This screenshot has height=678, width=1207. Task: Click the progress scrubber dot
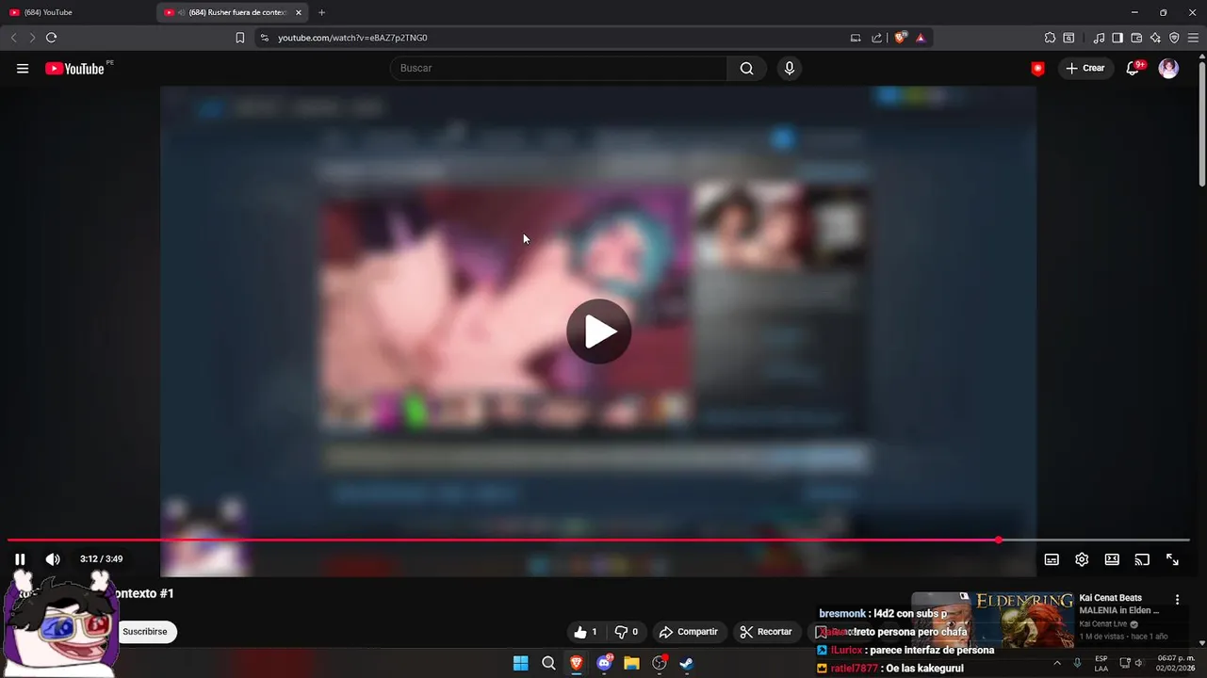click(x=998, y=541)
